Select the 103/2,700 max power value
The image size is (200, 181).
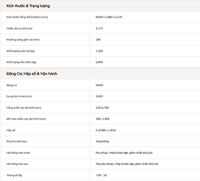tap(102, 108)
